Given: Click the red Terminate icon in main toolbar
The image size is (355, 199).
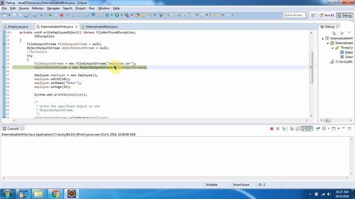Looking at the screenshot, I should 62,15.
